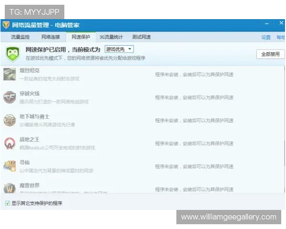Minimize the 网络流量管理 window

pyautogui.click(x=267, y=24)
